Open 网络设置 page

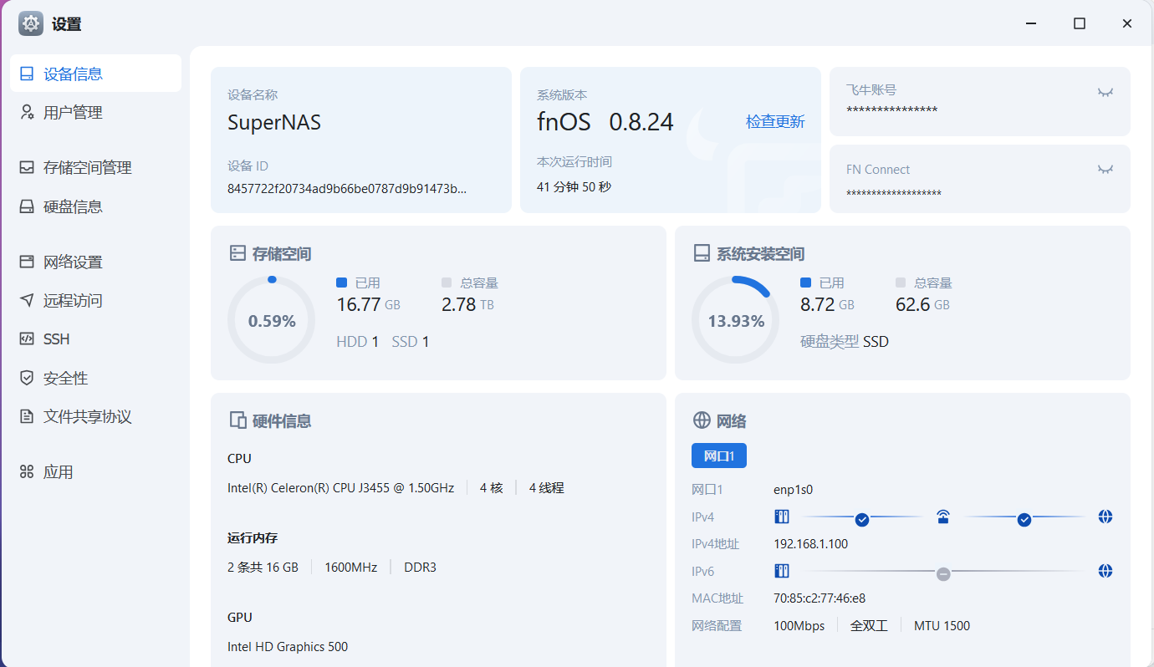[95, 262]
